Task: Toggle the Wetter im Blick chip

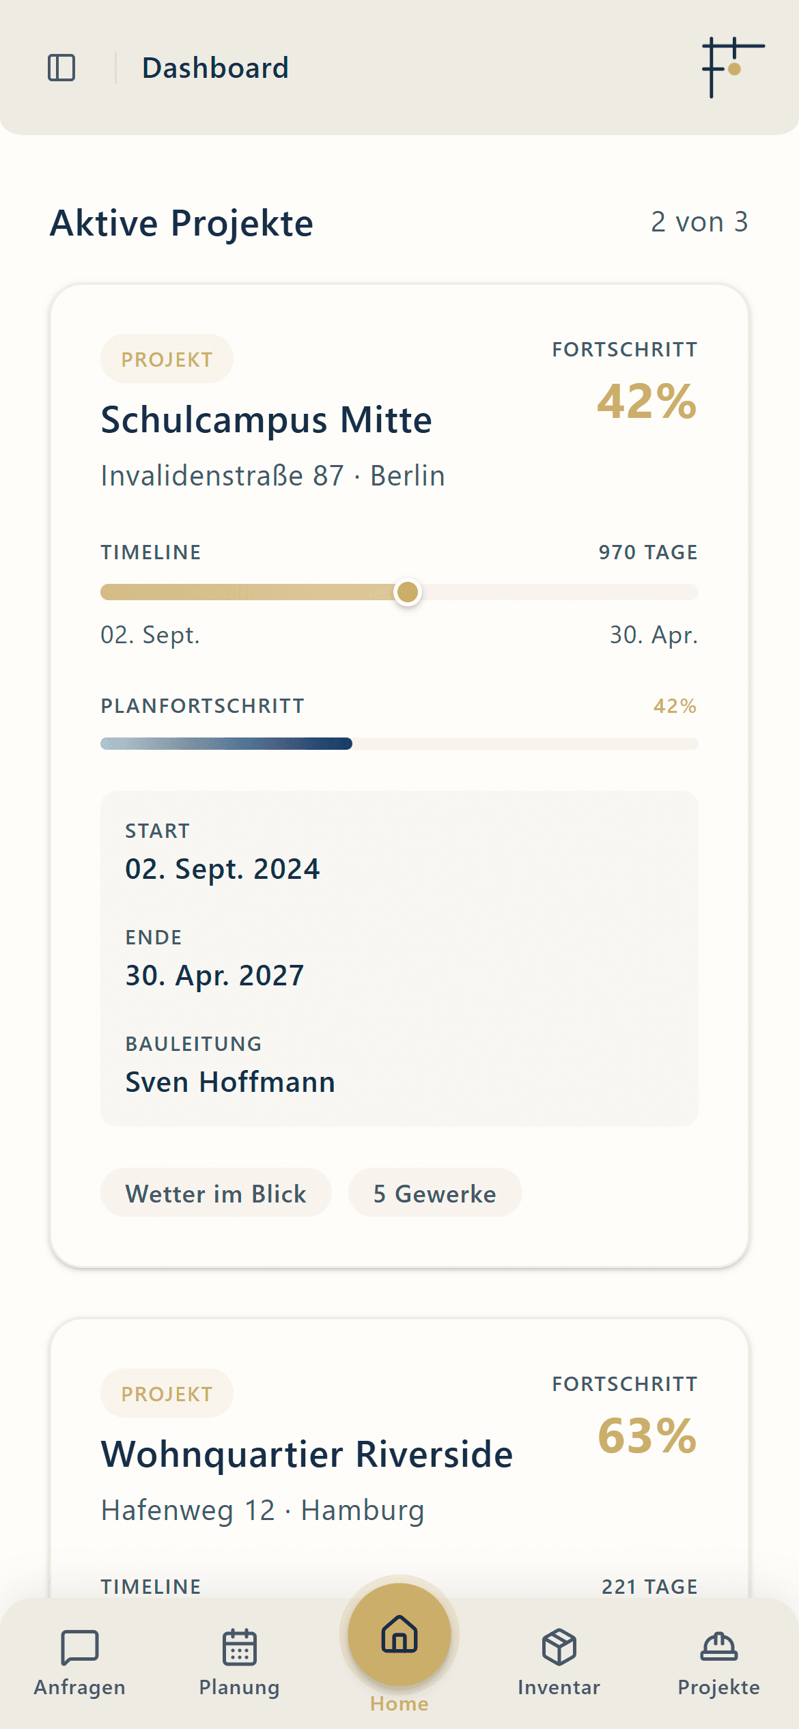Action: click(x=215, y=1193)
